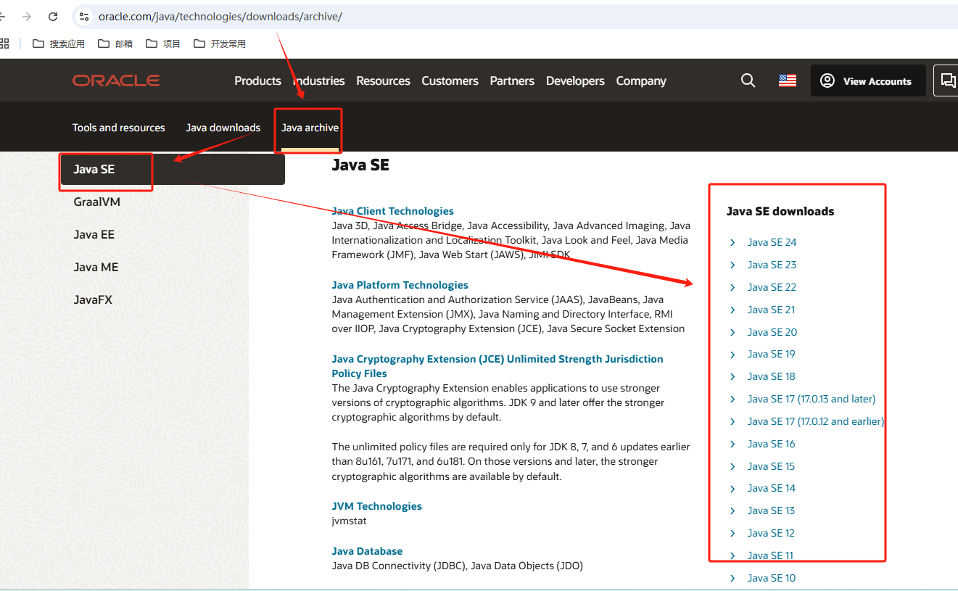
Task: Click the chevron beside Java SE 21
Action: (732, 310)
